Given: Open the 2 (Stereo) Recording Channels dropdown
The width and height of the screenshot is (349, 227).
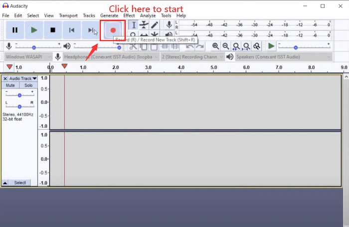Looking at the screenshot, I should tap(192, 57).
